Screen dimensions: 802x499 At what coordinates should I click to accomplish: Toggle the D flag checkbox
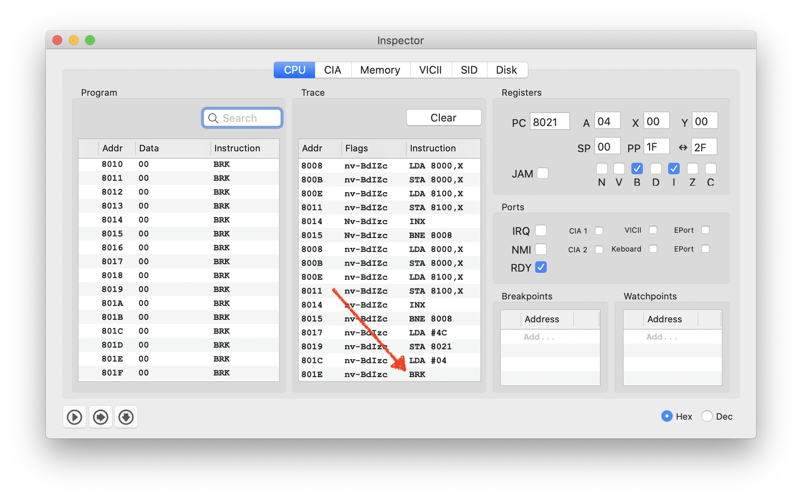point(656,168)
